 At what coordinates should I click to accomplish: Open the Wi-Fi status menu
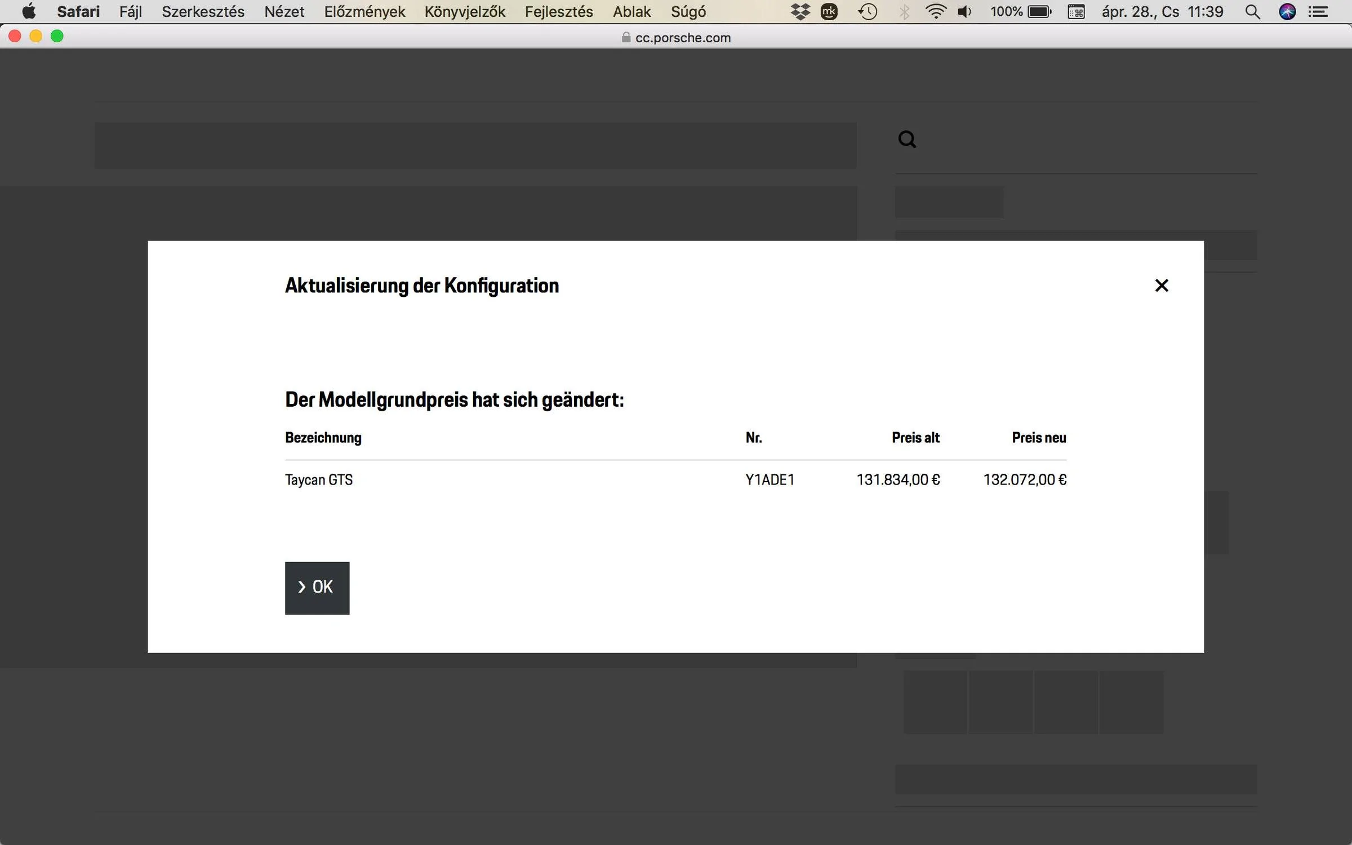(936, 12)
